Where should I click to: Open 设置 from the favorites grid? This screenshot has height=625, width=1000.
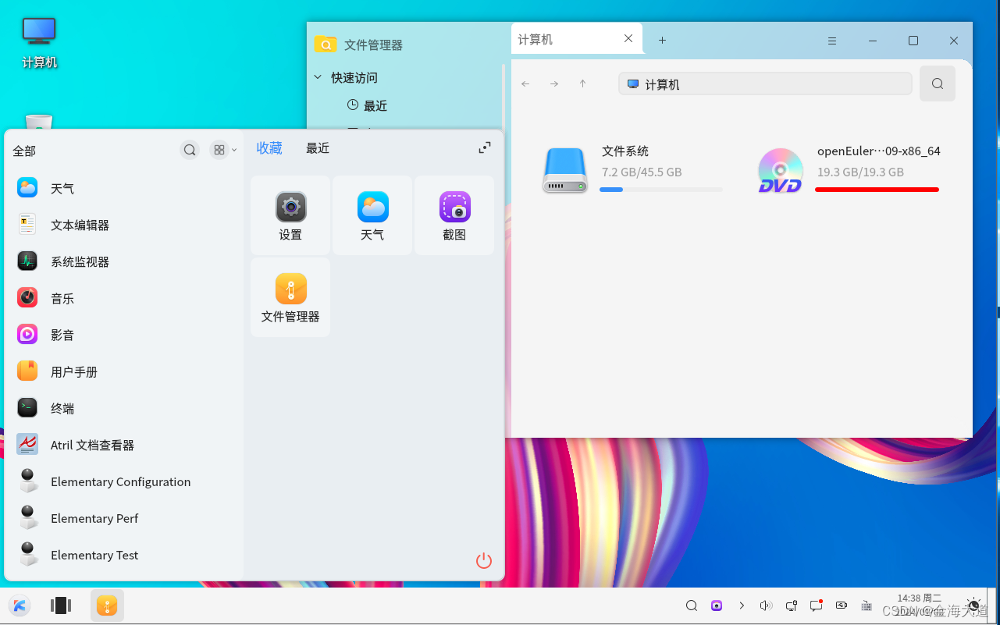[290, 215]
